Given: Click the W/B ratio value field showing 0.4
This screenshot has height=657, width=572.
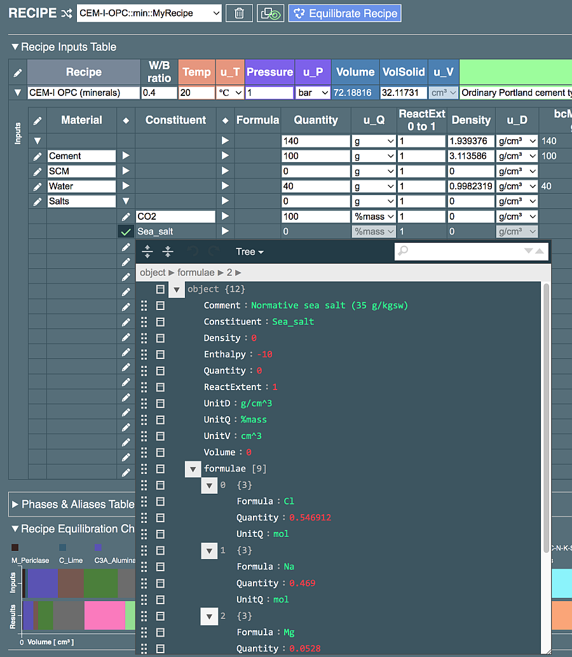Looking at the screenshot, I should (x=159, y=93).
